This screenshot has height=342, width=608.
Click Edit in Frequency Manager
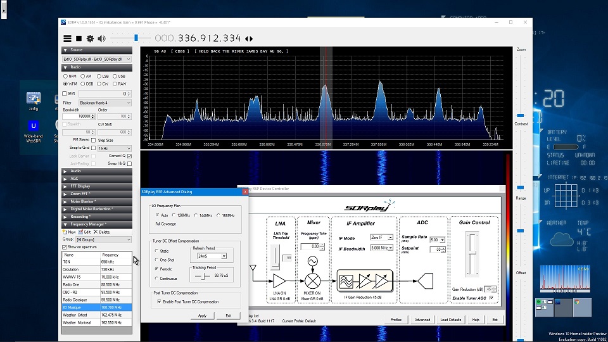[84, 232]
